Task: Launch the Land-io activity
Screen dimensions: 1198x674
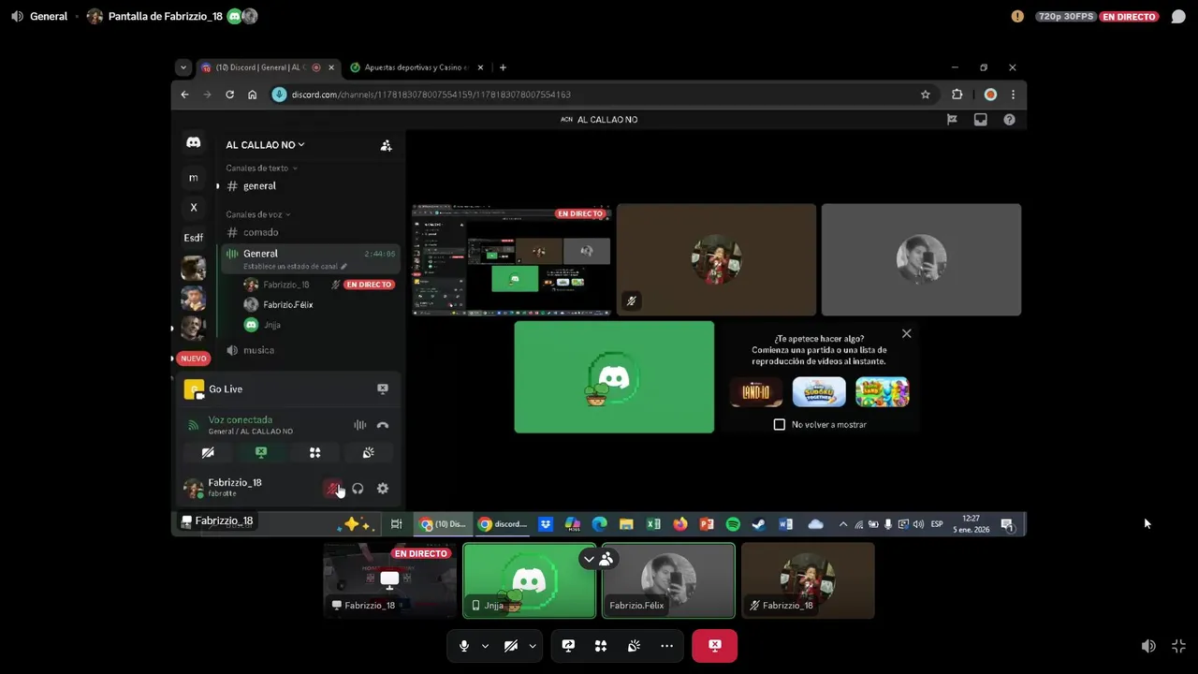Action: click(x=755, y=392)
